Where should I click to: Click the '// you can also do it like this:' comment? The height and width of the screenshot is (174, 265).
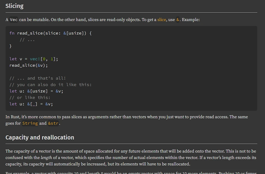tap(50, 85)
